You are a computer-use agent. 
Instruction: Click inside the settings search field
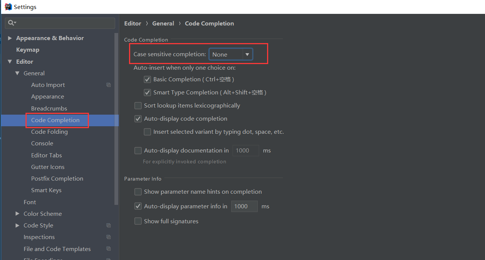pos(60,23)
